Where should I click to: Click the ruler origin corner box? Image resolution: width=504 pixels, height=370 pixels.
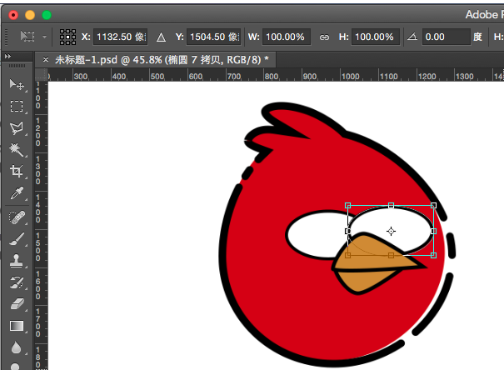41,74
